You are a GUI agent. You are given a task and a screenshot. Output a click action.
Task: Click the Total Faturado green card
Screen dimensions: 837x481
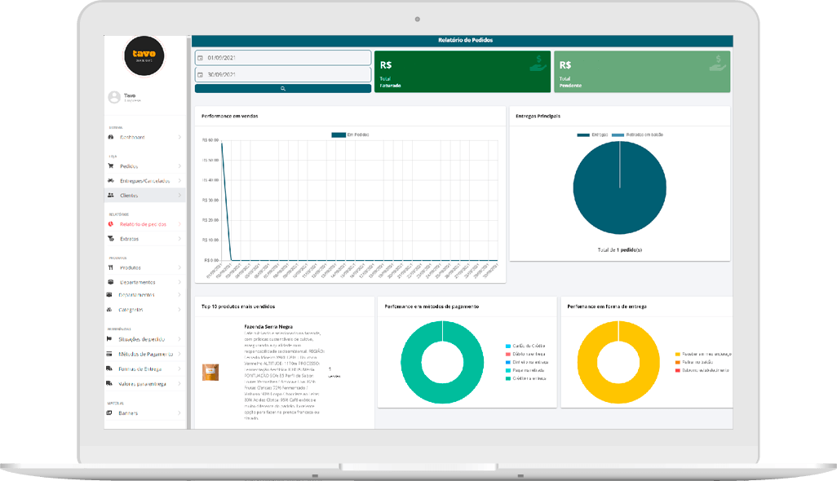[x=462, y=72]
